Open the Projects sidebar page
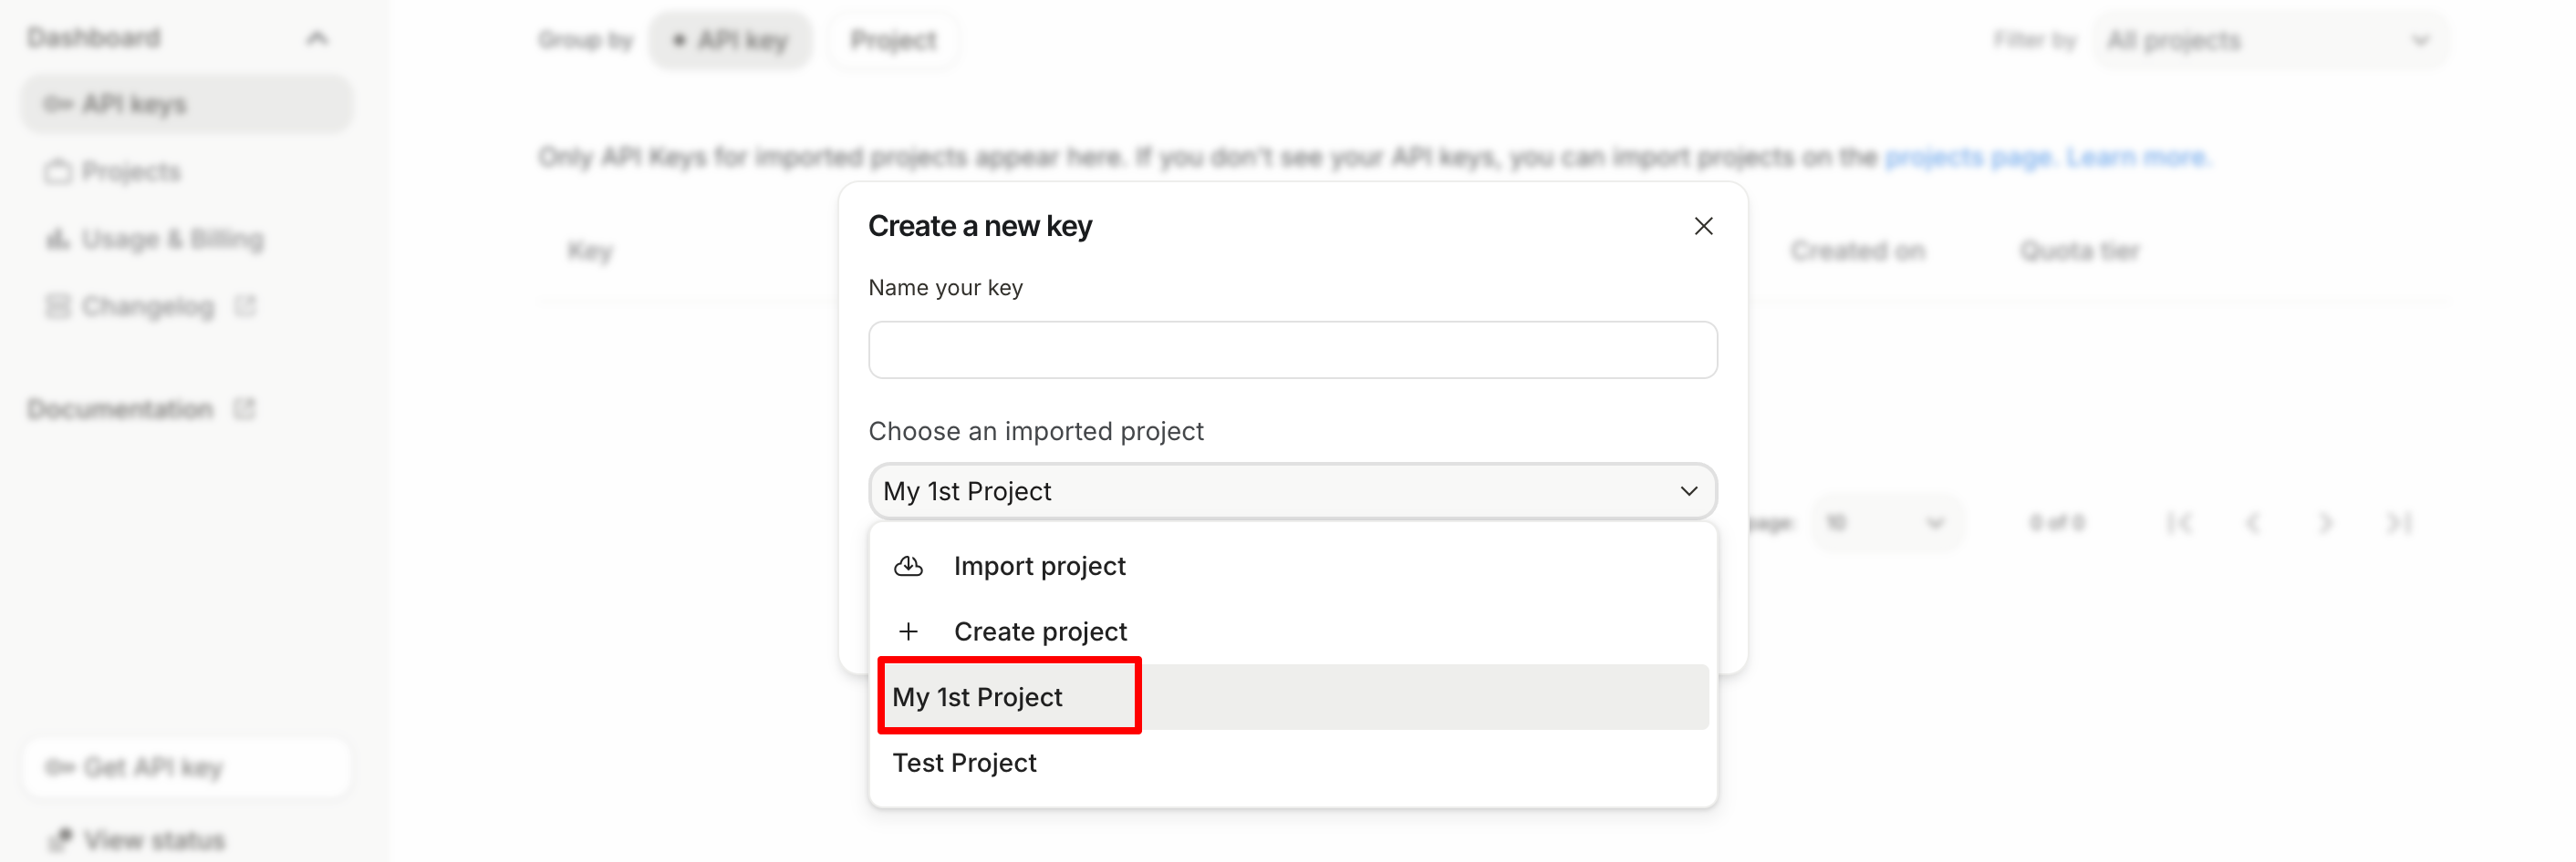The height and width of the screenshot is (862, 2576). pyautogui.click(x=131, y=172)
